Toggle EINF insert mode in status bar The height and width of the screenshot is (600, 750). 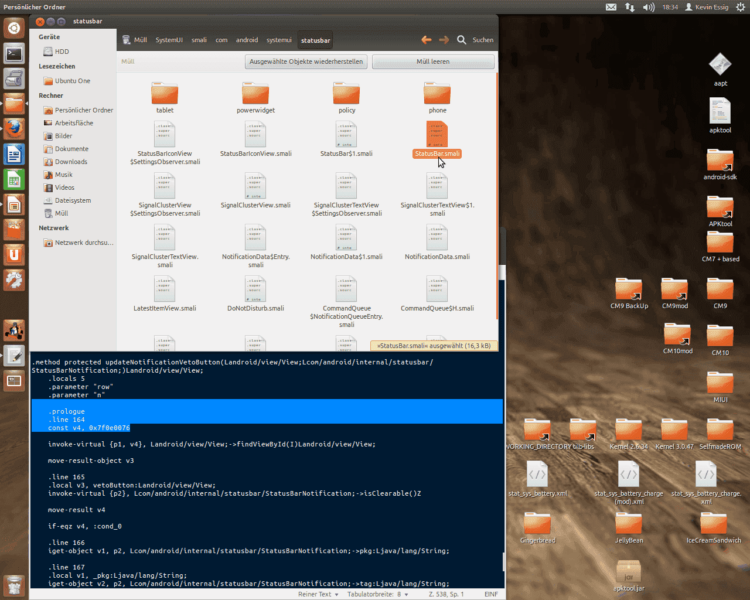tap(491, 594)
